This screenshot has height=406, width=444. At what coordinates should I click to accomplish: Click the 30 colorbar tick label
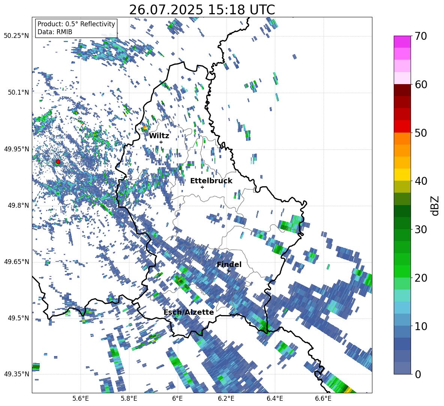(x=421, y=229)
